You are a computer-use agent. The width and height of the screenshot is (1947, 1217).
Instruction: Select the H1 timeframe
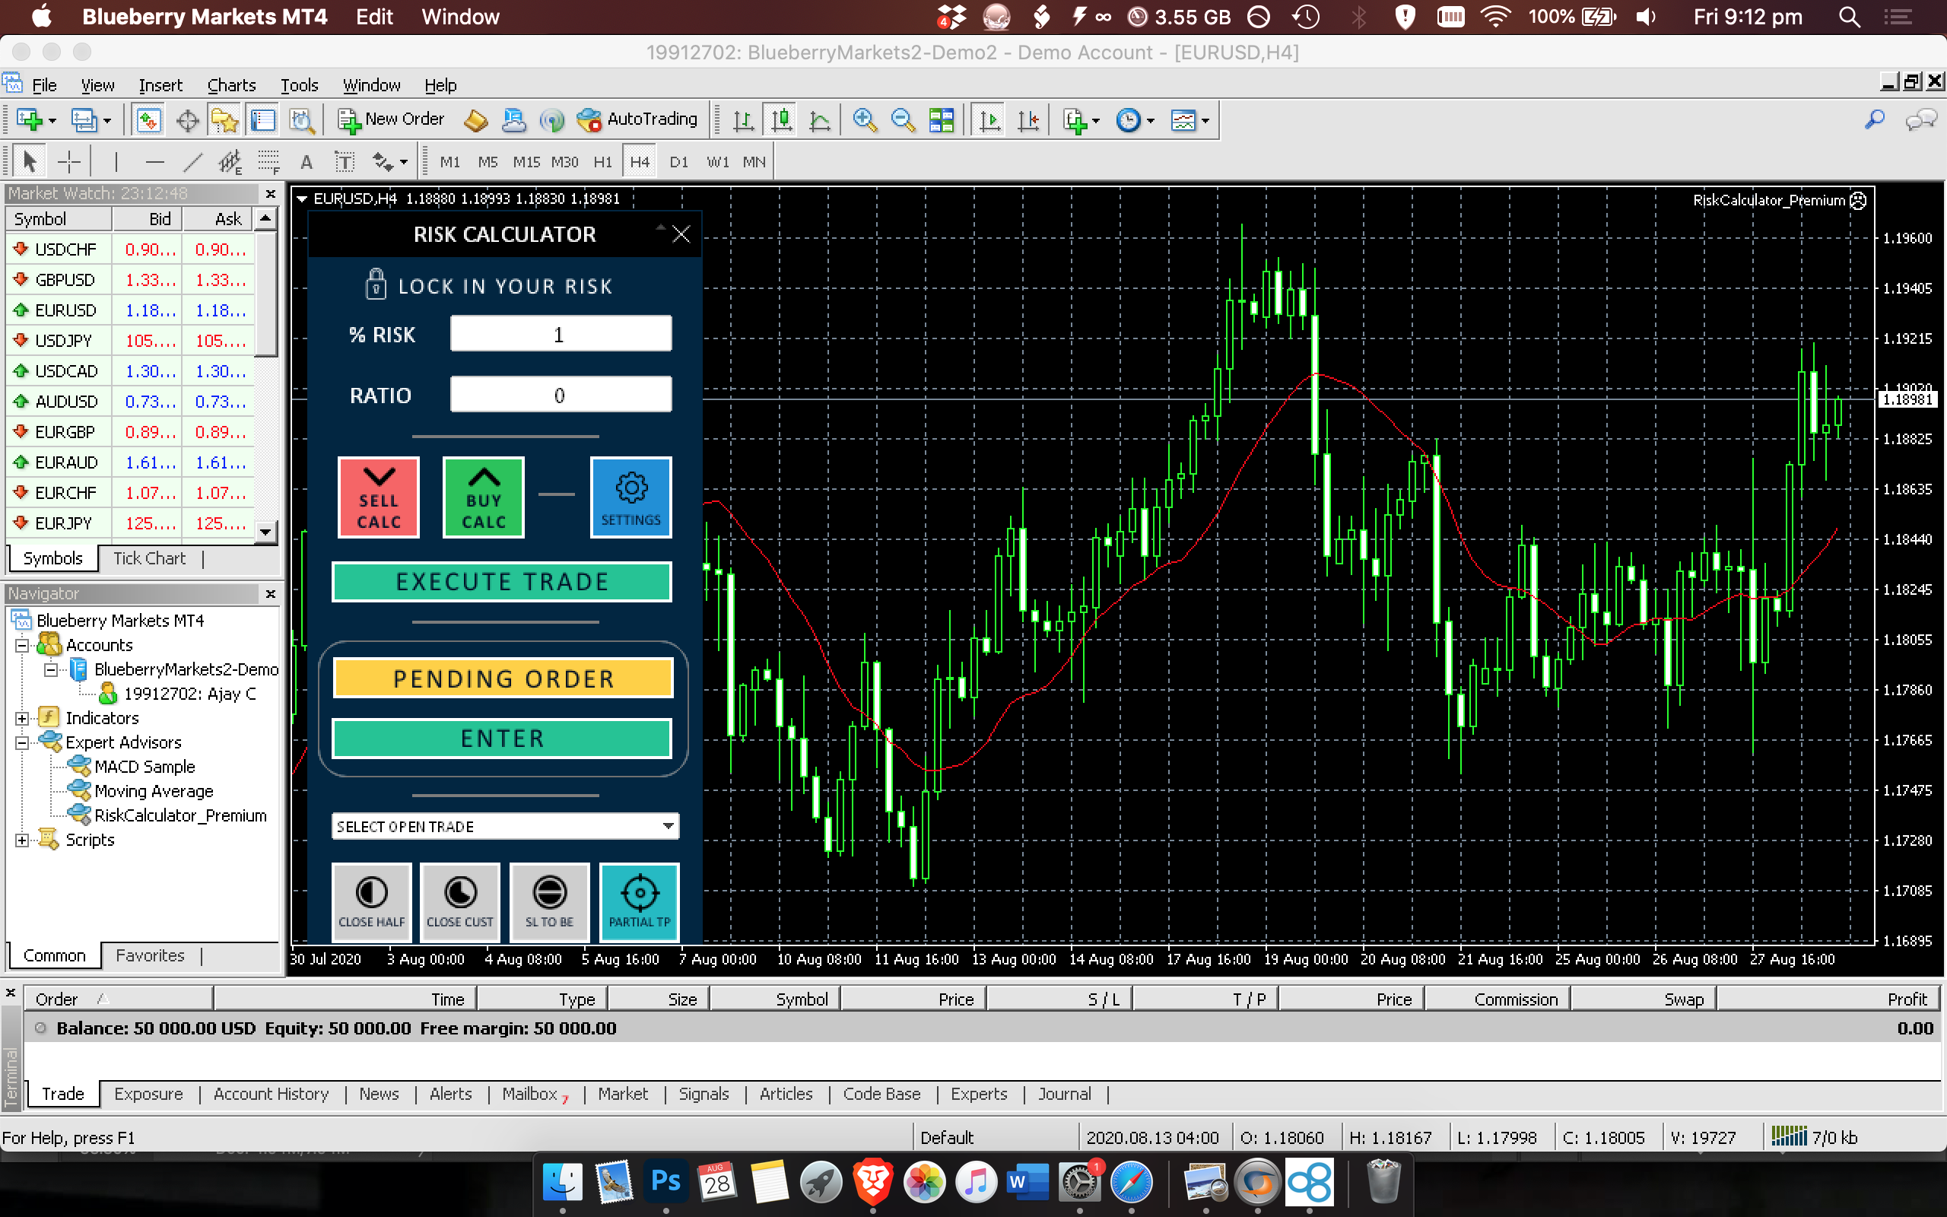[x=602, y=162]
